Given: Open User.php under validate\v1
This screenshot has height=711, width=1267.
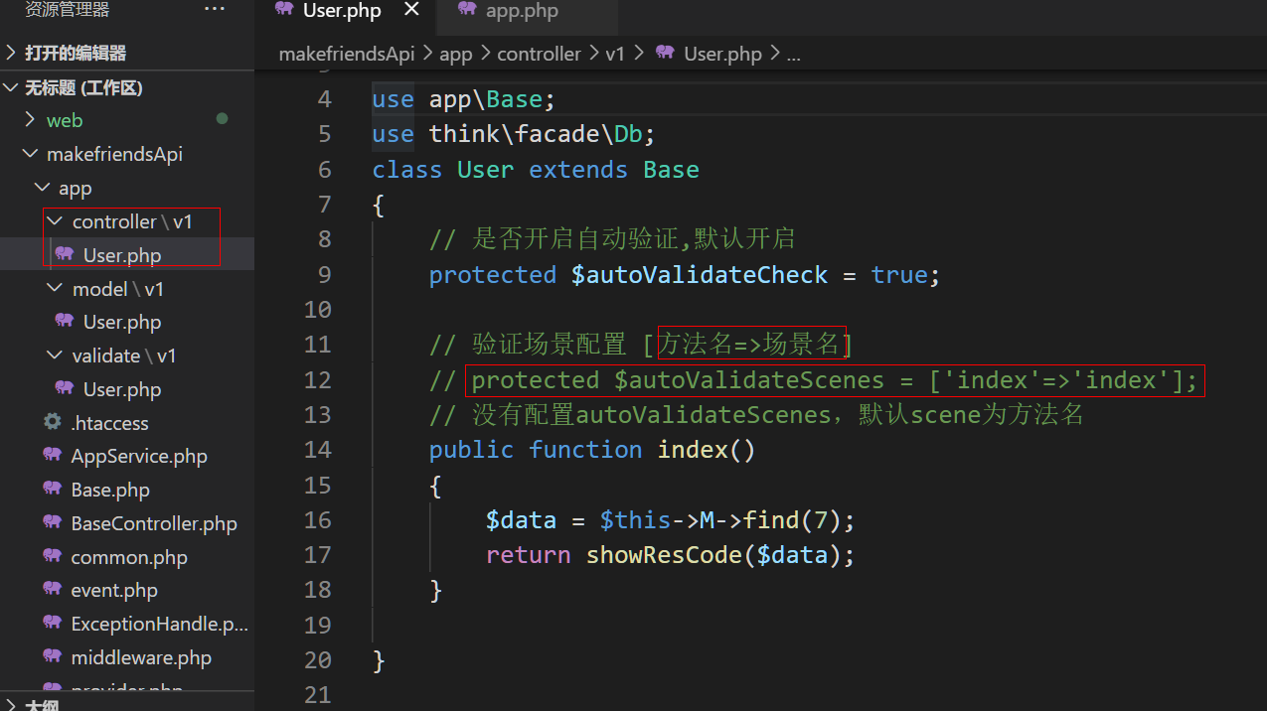Looking at the screenshot, I should tap(121, 389).
